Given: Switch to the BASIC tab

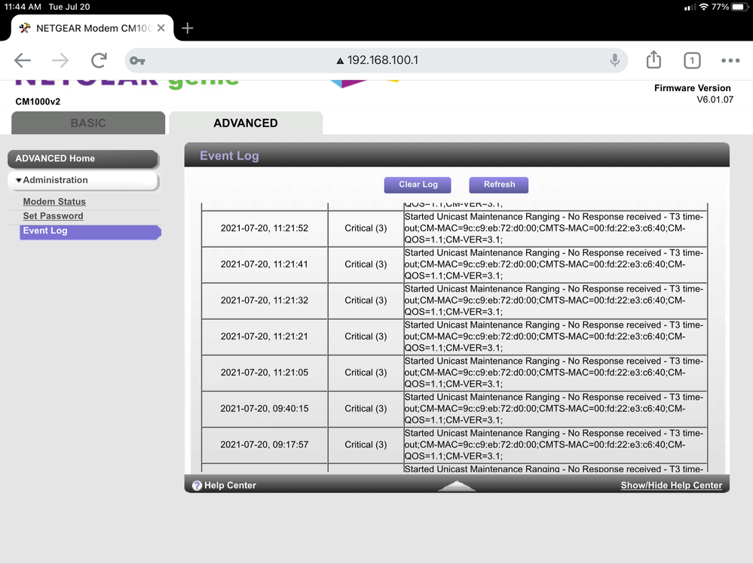Looking at the screenshot, I should coord(87,122).
